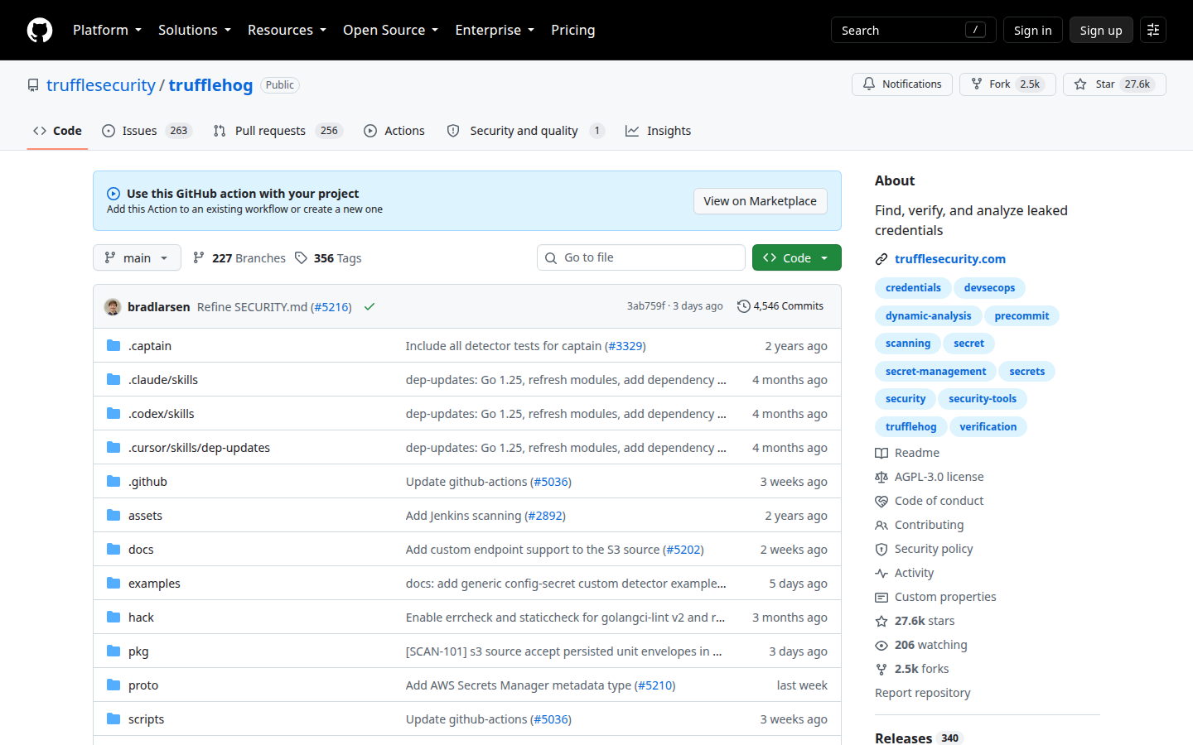
Task: Click the folder icon for hack
Action: click(x=114, y=617)
